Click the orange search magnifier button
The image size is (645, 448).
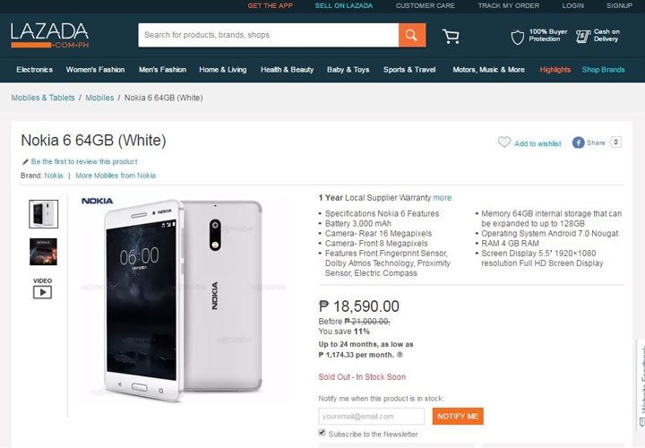[x=412, y=35]
